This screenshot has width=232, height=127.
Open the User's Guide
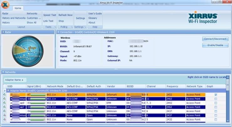pyautogui.click(x=95, y=13)
